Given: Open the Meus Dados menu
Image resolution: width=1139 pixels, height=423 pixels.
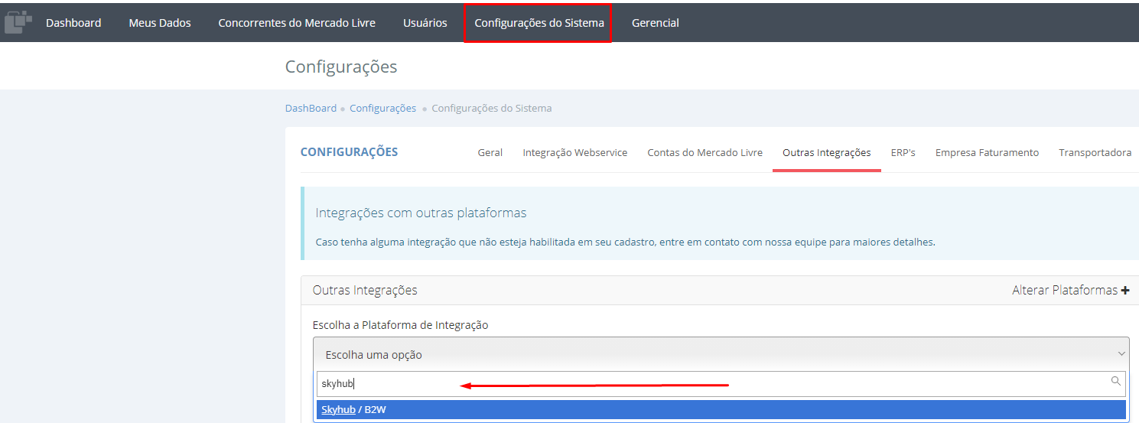Looking at the screenshot, I should tap(160, 23).
